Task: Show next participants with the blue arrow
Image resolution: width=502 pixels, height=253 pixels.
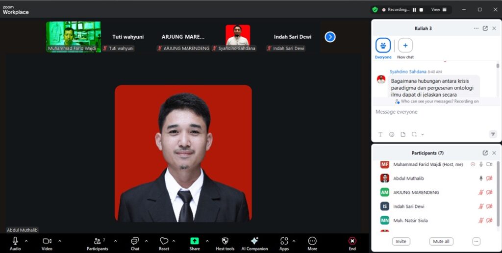Action: [x=330, y=37]
